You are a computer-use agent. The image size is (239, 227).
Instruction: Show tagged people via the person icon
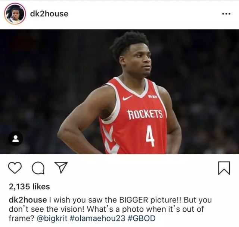15,139
